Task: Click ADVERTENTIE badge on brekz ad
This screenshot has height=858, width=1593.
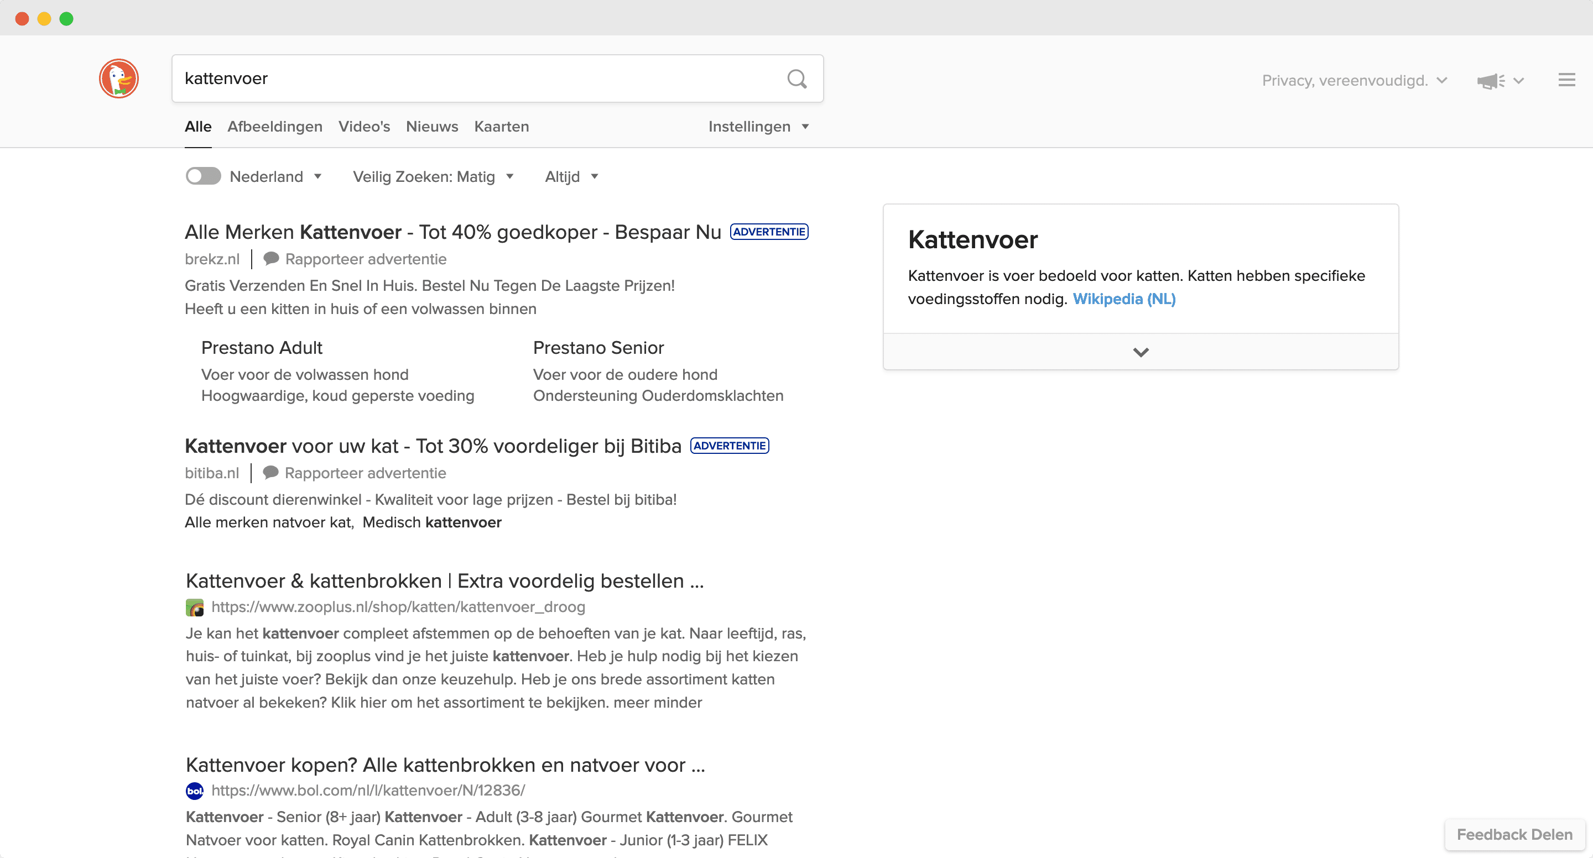Action: pos(769,232)
